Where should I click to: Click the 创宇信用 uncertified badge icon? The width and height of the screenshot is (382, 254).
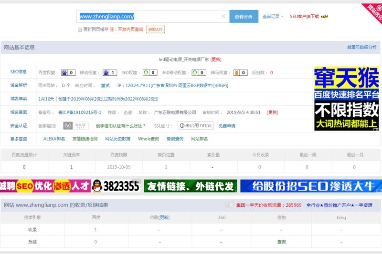[x=75, y=126]
